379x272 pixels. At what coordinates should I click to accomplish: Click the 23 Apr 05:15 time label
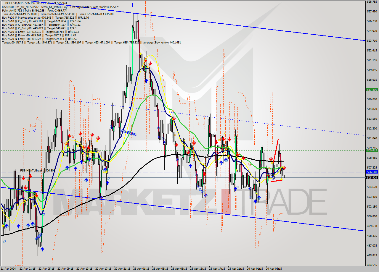click(x=160, y=269)
